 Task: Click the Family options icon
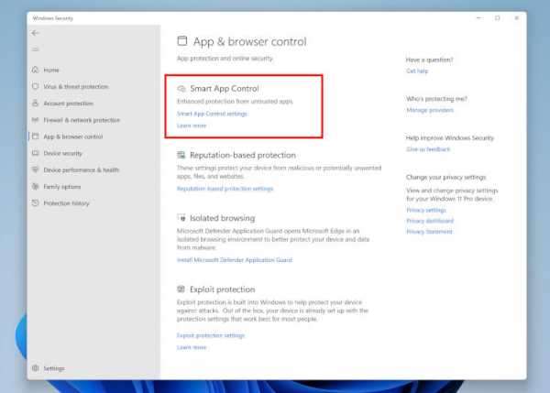click(35, 187)
